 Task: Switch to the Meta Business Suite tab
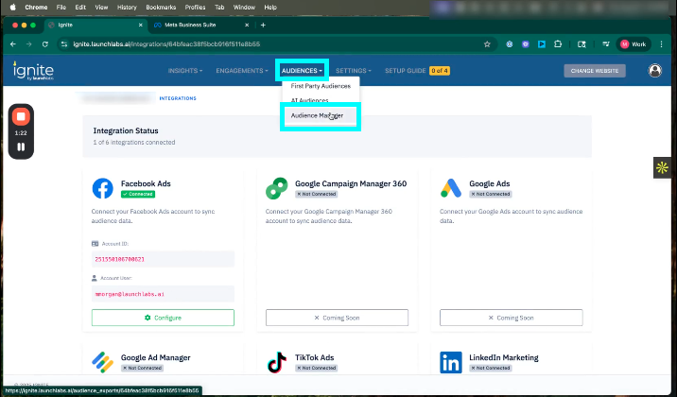(x=200, y=25)
